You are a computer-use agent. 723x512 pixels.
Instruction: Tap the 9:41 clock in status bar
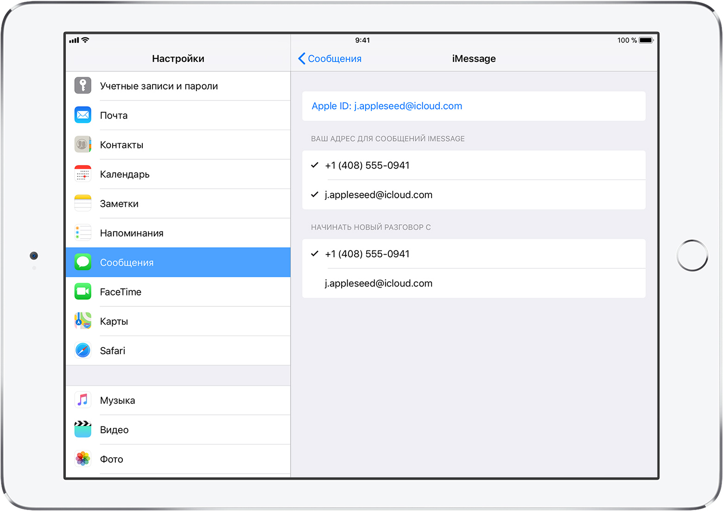tap(362, 40)
